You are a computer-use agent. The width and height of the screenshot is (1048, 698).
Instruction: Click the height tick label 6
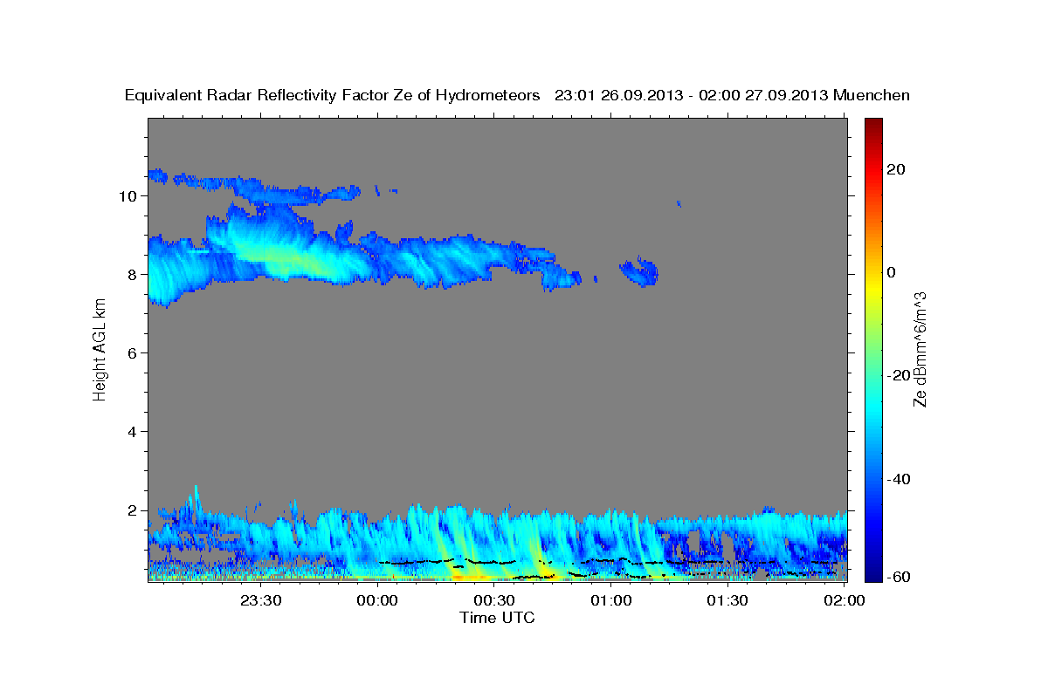pyautogui.click(x=134, y=353)
